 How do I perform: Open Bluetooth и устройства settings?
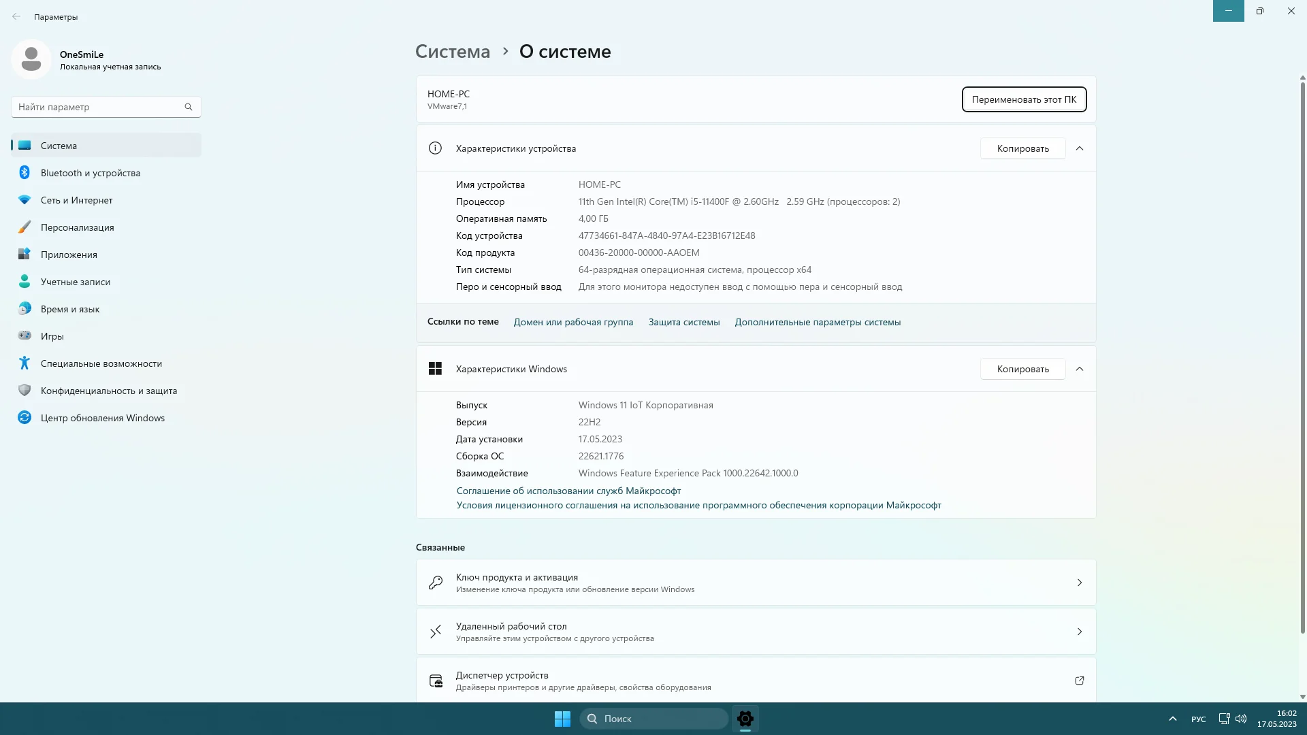[x=91, y=173]
